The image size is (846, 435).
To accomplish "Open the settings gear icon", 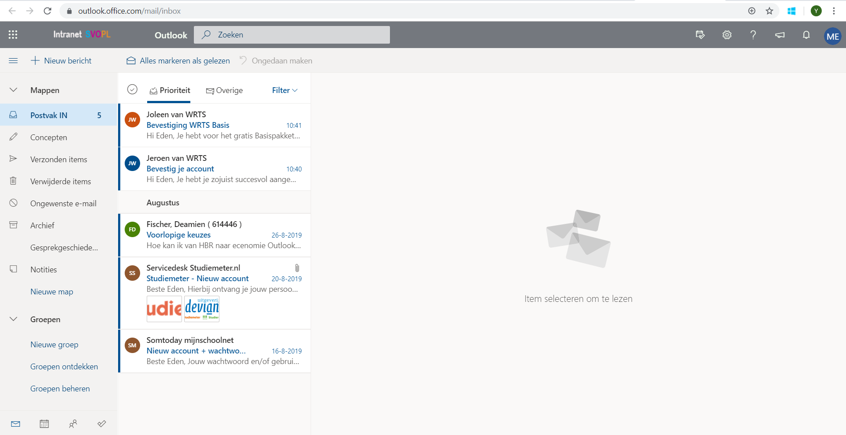I will pos(727,35).
